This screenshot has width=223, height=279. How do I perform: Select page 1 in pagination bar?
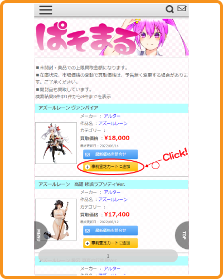[x=108, y=256]
